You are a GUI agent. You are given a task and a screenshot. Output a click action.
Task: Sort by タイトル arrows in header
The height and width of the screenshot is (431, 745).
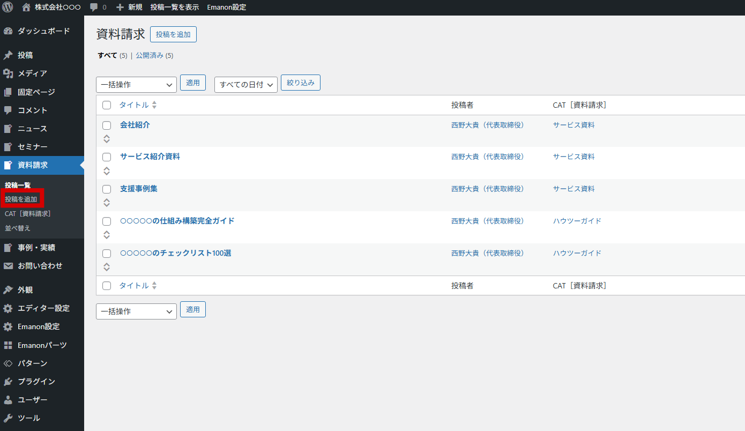pyautogui.click(x=154, y=105)
